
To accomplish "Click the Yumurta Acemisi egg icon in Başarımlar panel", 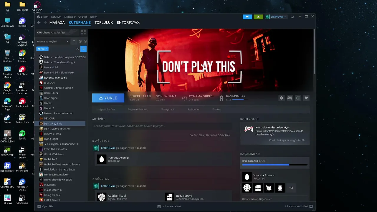I will [x=247, y=177].
